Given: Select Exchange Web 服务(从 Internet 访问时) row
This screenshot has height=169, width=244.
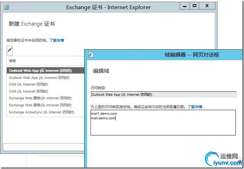Looking at the screenshot, I should coord(45,98).
